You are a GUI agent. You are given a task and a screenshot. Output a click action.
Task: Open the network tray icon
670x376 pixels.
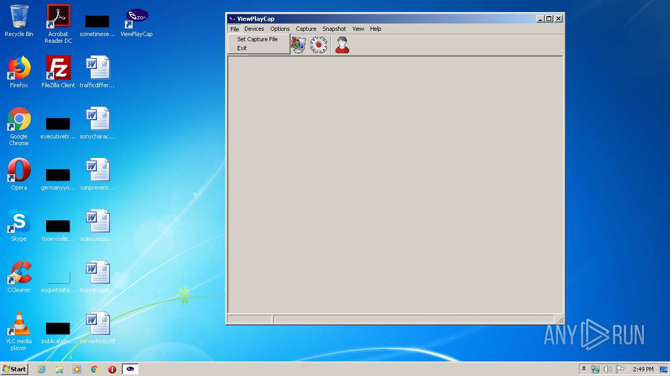[595, 369]
